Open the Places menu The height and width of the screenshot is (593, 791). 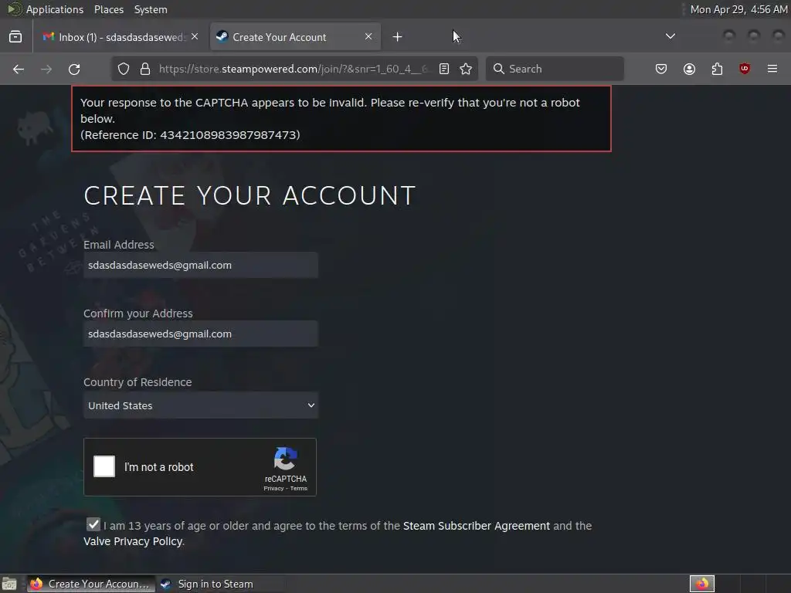click(108, 9)
